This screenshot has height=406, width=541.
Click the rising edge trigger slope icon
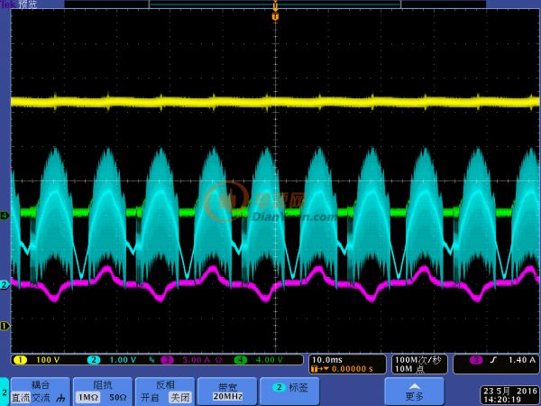pos(494,360)
